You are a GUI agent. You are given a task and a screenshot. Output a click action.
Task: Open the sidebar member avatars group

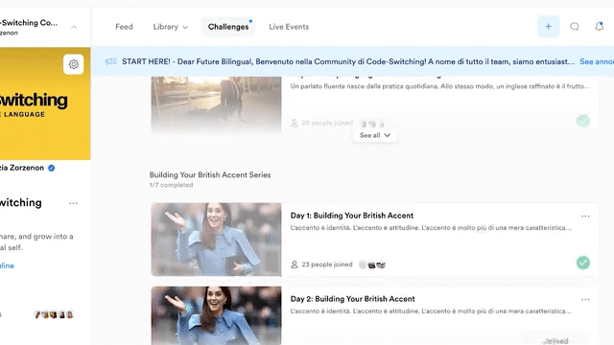coord(54,314)
